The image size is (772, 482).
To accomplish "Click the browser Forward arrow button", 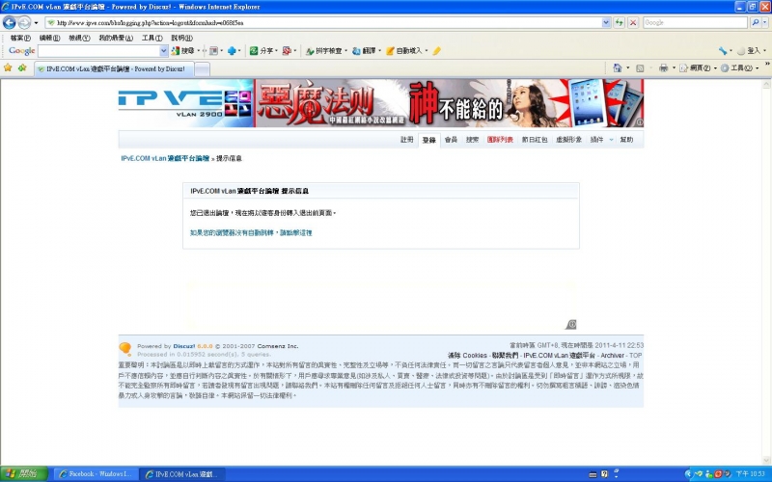I will 24,22.
